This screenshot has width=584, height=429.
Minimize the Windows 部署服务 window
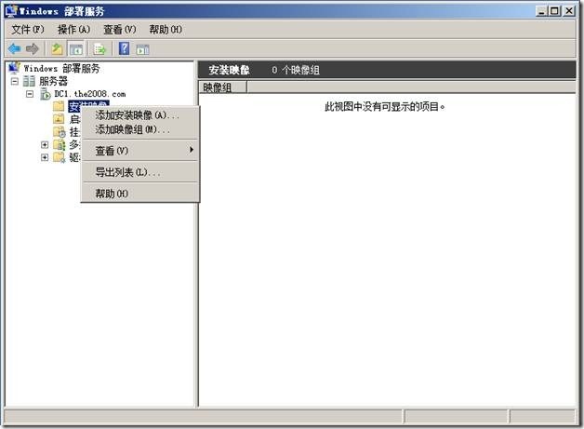click(542, 11)
